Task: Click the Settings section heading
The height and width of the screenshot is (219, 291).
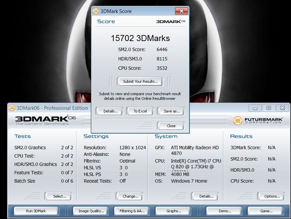Action: pos(96,136)
